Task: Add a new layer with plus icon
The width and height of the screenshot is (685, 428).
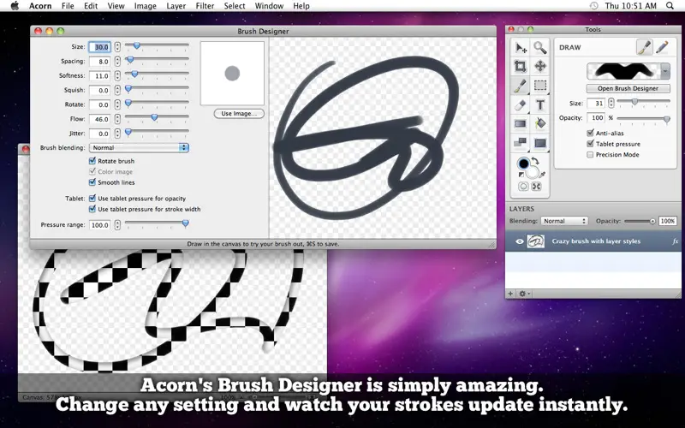Action: (x=510, y=294)
